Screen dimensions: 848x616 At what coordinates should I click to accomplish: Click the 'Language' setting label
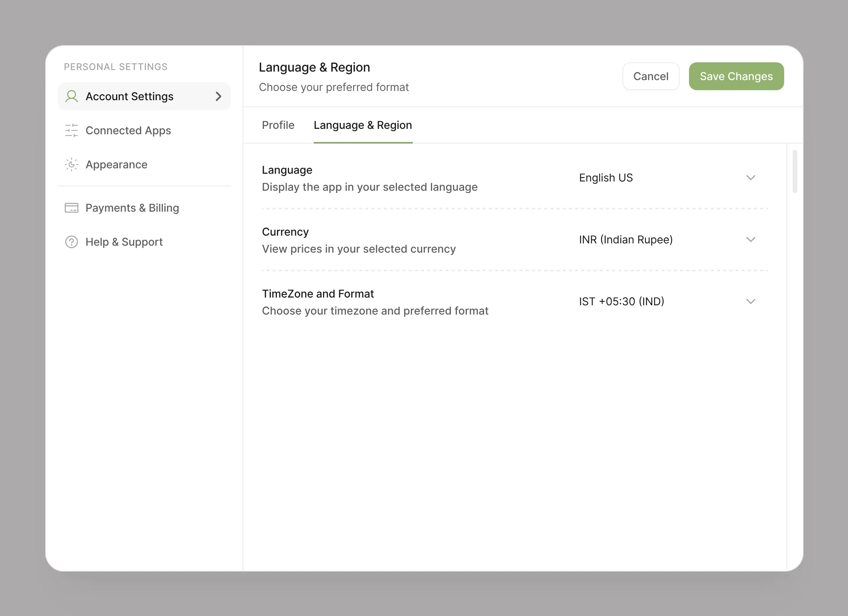click(287, 170)
